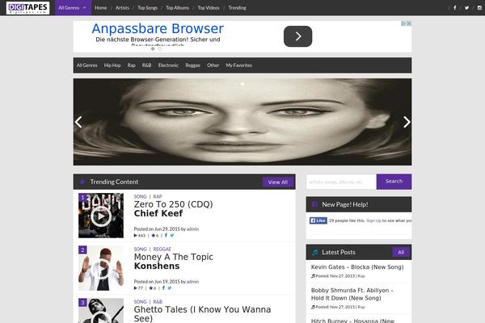Play Zero To 250 thumbnail
Screen dimensions: 485x323
(x=101, y=216)
